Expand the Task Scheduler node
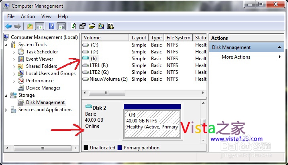Viewport: 288px width, 165px height. click(x=14, y=52)
